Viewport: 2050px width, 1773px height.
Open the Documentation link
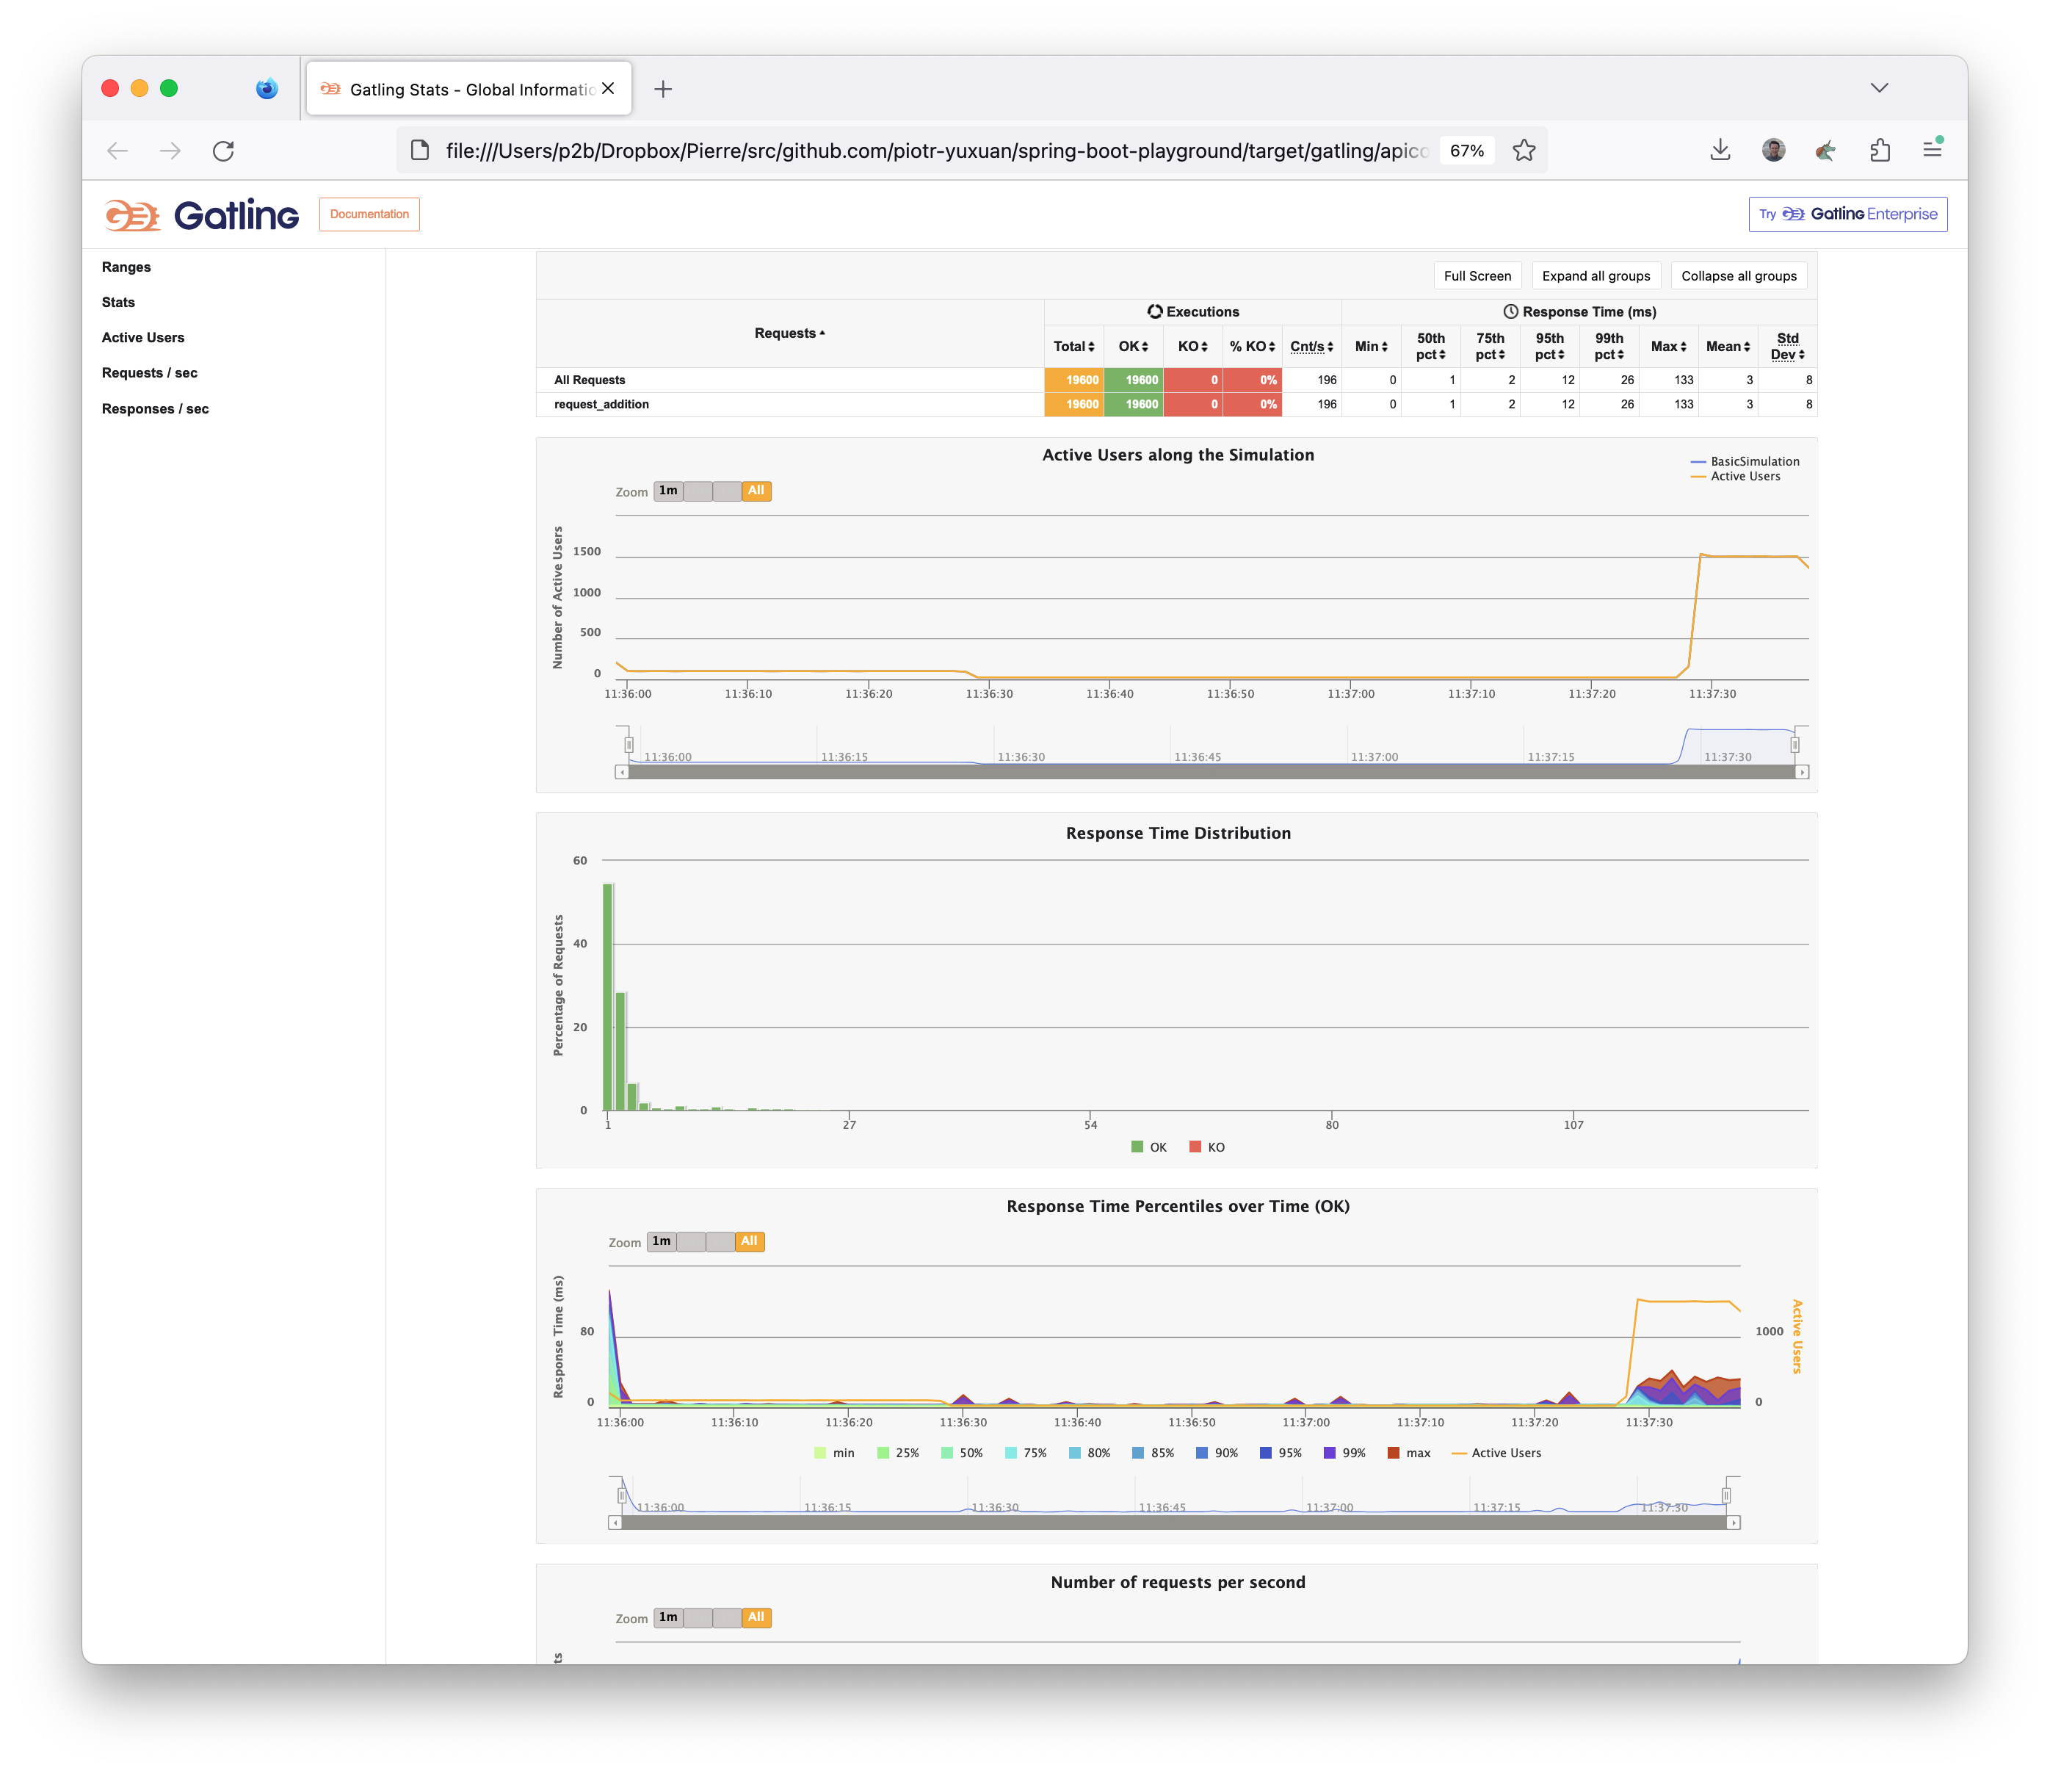coord(369,214)
